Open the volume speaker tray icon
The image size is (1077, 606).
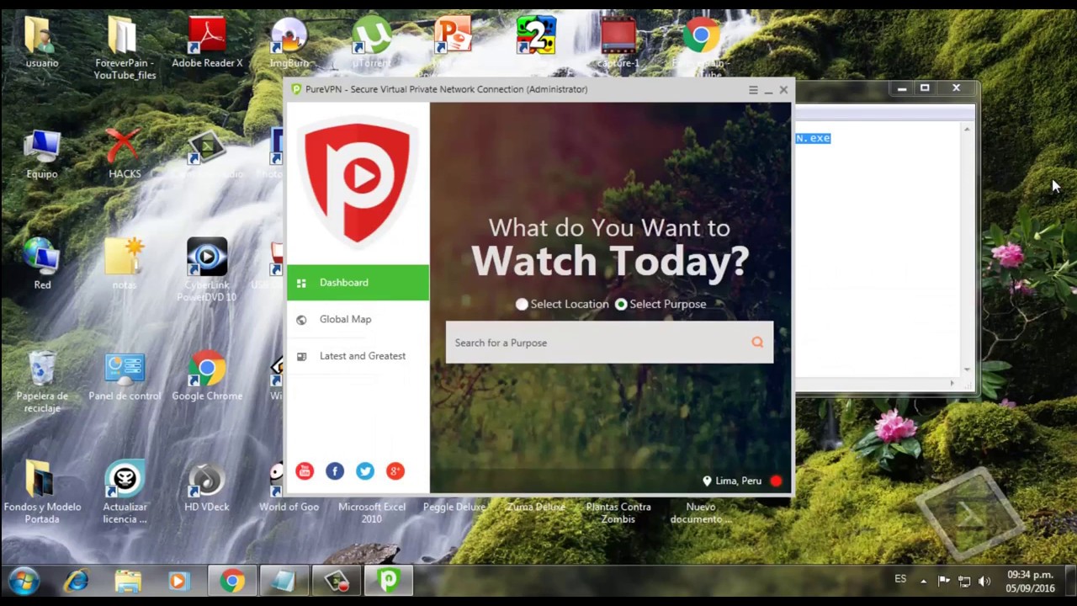pyautogui.click(x=984, y=582)
